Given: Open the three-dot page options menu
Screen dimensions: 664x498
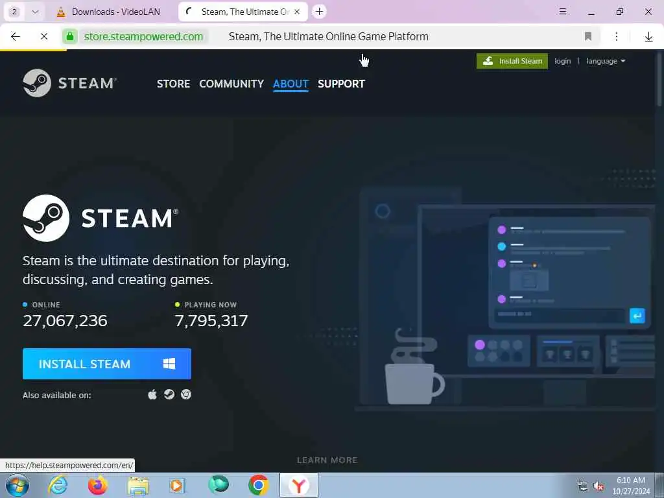Looking at the screenshot, I should coord(617,36).
